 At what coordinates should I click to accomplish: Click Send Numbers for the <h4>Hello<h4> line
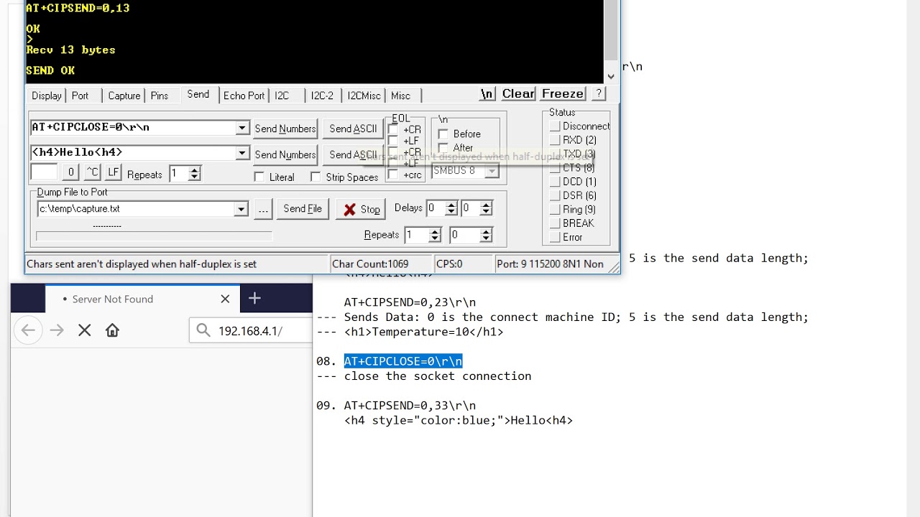285,154
